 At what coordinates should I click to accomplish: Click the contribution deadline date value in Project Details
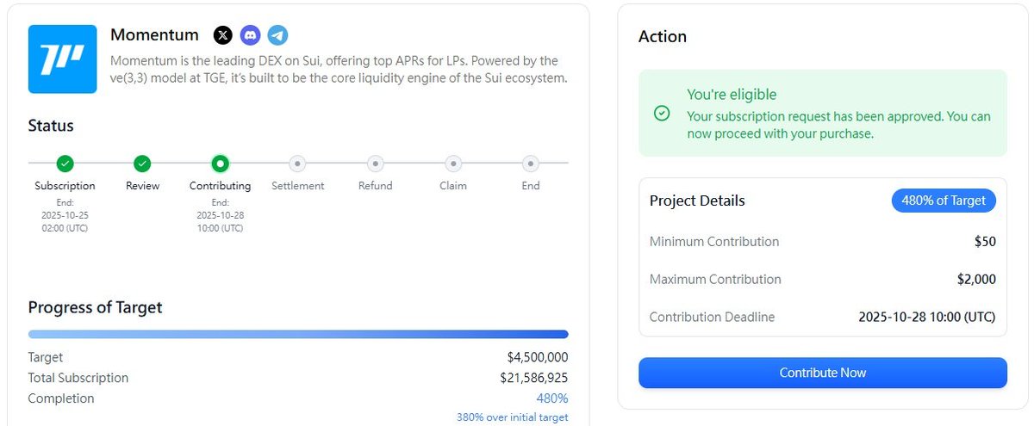pyautogui.click(x=927, y=317)
